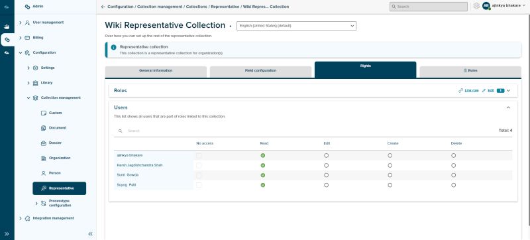This screenshot has height=240, width=530.
Task: Click the paw icon in left rail
Action: coord(7,27)
